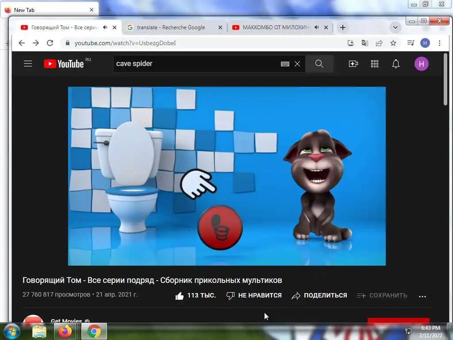453x340 pixels.
Task: Open File Explorer from the taskbar
Action: point(39,331)
